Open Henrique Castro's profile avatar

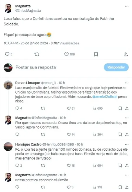(x=8, y=147)
